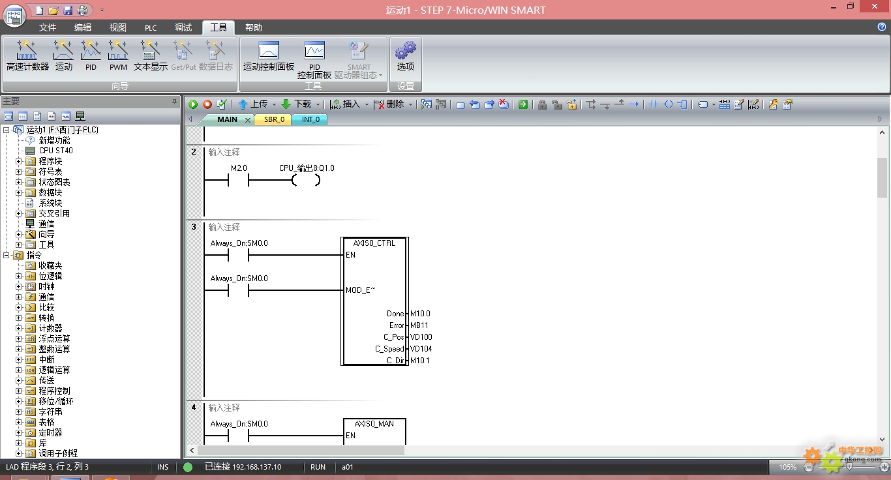Upload (上传) project from PLC

point(253,104)
